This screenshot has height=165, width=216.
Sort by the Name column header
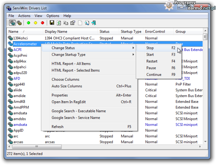(x=14, y=32)
